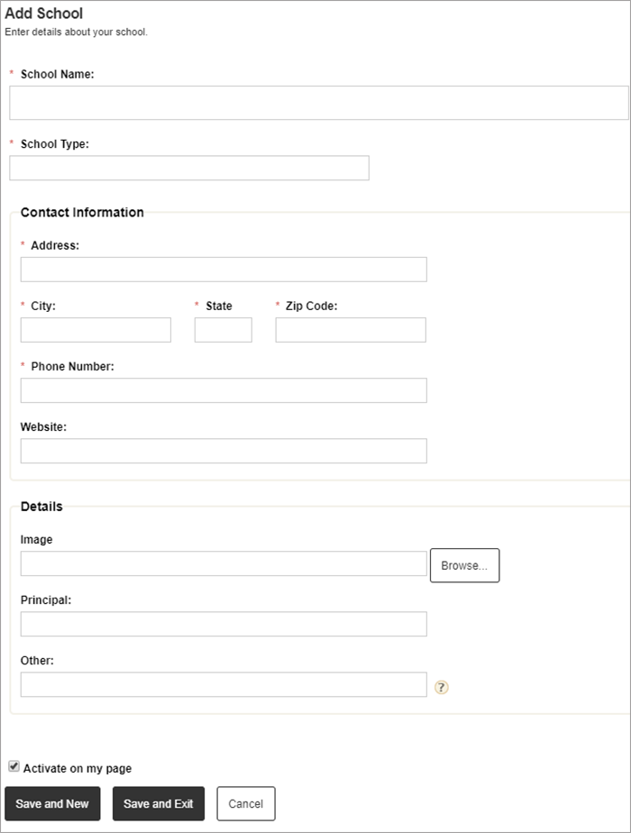Click the Address input box

[x=223, y=269]
